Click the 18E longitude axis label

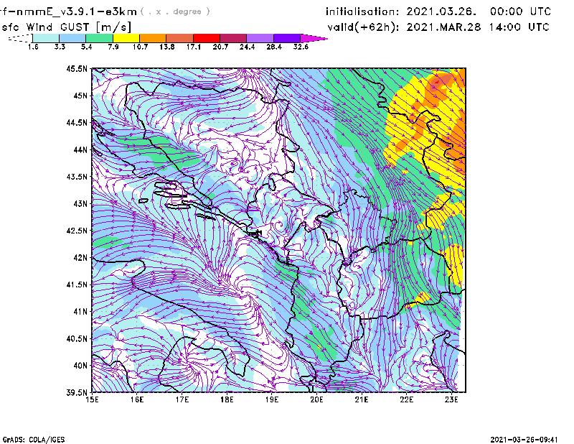coord(227,399)
